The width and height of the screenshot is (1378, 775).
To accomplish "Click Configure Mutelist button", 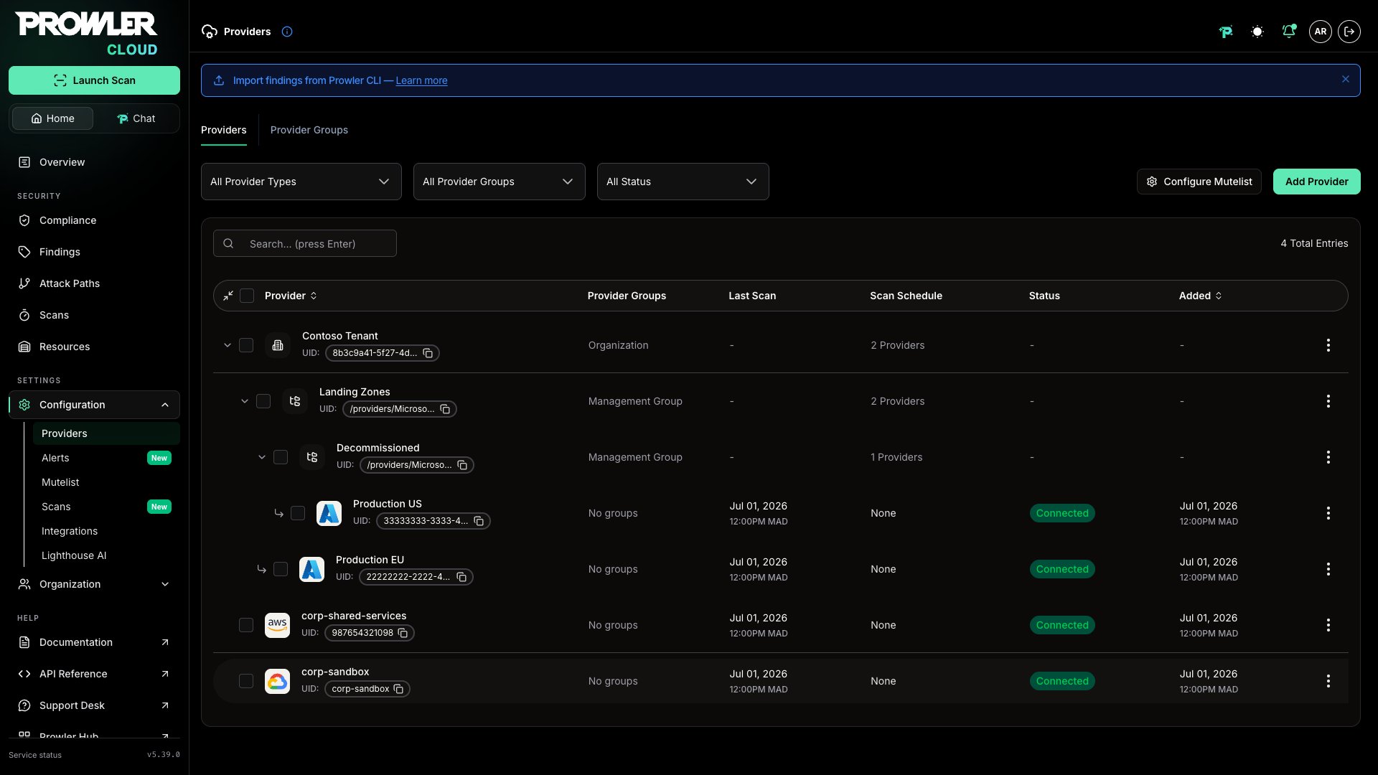I will click(x=1199, y=182).
